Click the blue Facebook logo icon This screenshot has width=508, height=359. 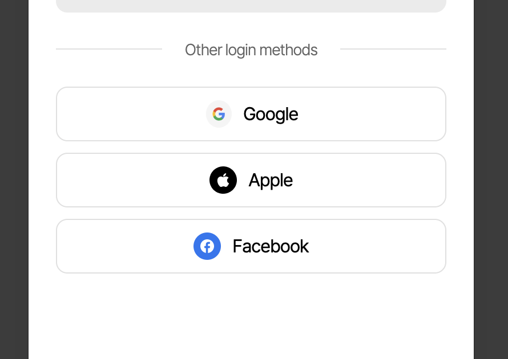[207, 246]
